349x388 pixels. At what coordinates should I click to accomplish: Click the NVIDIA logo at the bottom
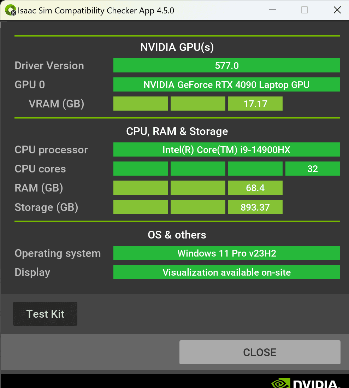pos(305,383)
